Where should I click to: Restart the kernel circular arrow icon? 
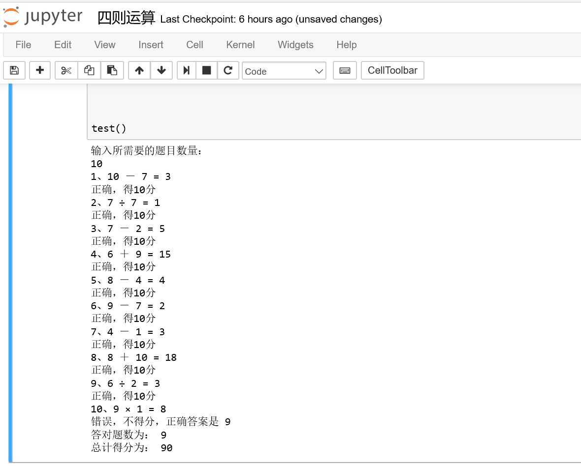[x=228, y=70]
